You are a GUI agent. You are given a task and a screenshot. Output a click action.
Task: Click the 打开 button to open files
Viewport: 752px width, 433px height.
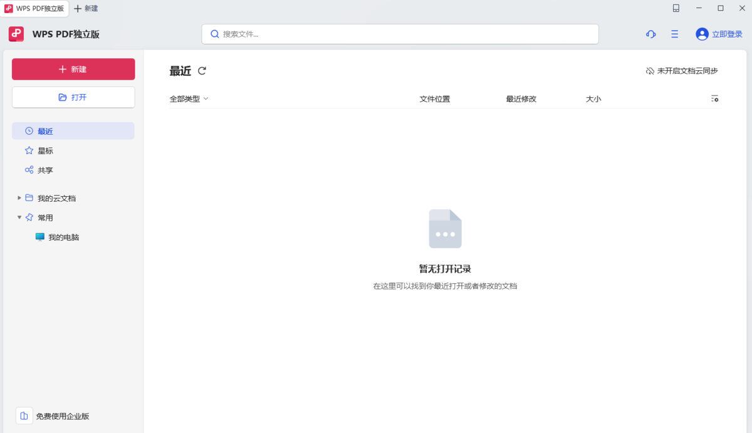click(73, 97)
